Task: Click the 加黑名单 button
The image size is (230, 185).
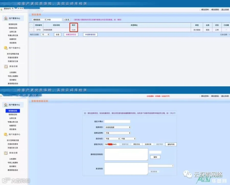Action: tap(148, 144)
